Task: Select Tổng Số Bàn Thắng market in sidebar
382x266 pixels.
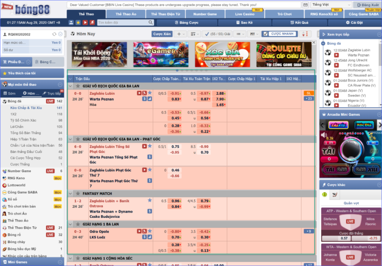Action: [x=26, y=133]
